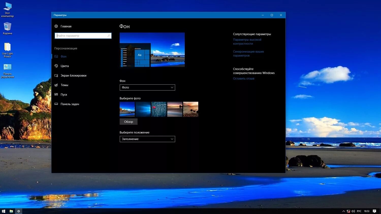Open Панель задач settings icon
The height and width of the screenshot is (214, 381).
[x=56, y=104]
